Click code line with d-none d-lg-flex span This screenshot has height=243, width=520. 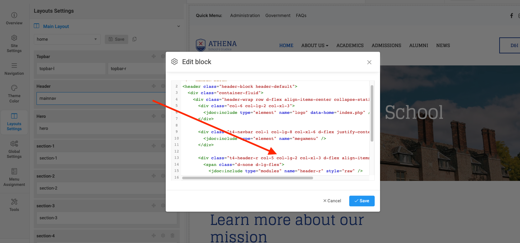click(244, 165)
